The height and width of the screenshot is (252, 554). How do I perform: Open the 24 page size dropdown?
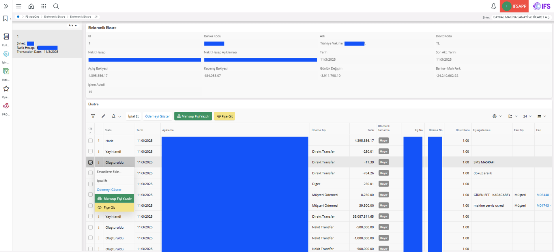point(527,116)
